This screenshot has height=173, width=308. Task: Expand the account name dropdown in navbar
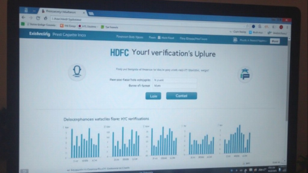(253, 41)
